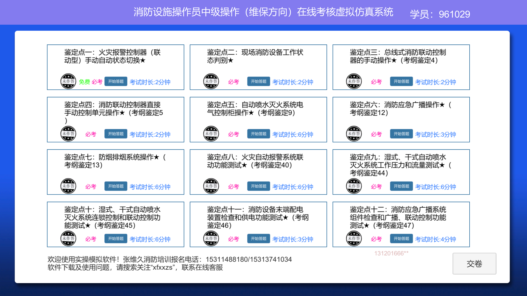Image resolution: width=527 pixels, height=296 pixels.
Task: Click the 学员: 961029 label in header
Action: 440,14
